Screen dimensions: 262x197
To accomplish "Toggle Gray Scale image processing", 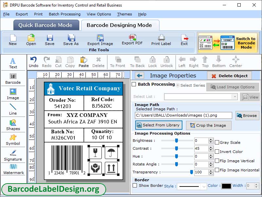I will 216,142.
